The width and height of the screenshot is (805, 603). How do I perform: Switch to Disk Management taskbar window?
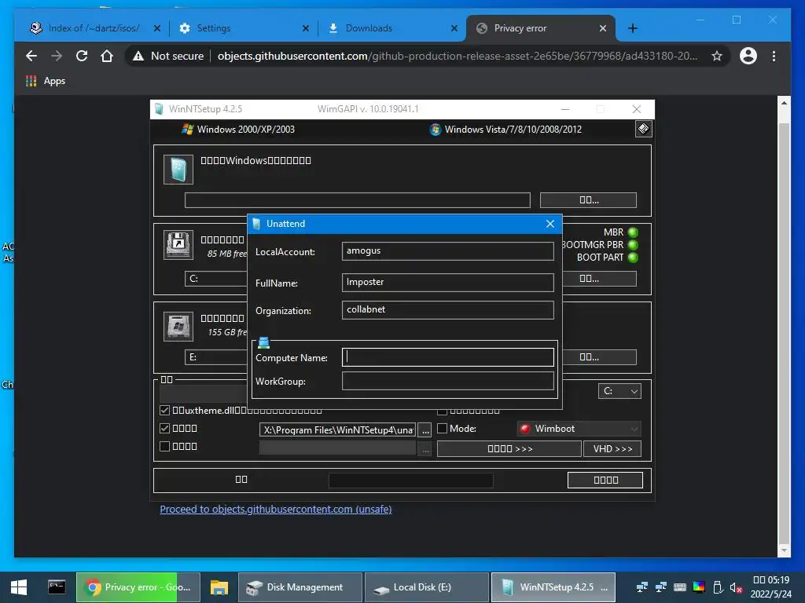(300, 587)
